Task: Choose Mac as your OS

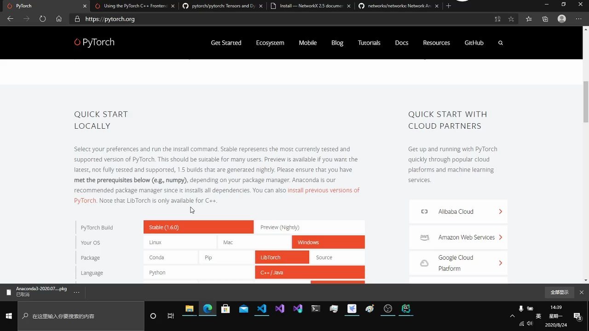Action: [x=254, y=242]
